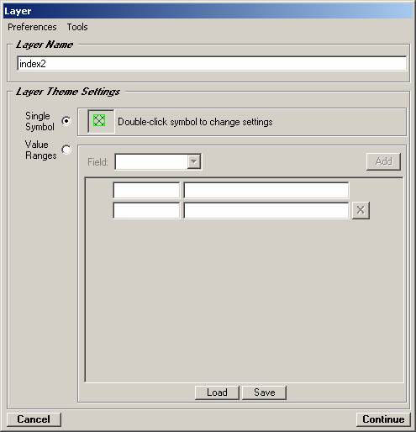This screenshot has height=432, width=416.
Task: Click the Continue button
Action: (x=383, y=419)
